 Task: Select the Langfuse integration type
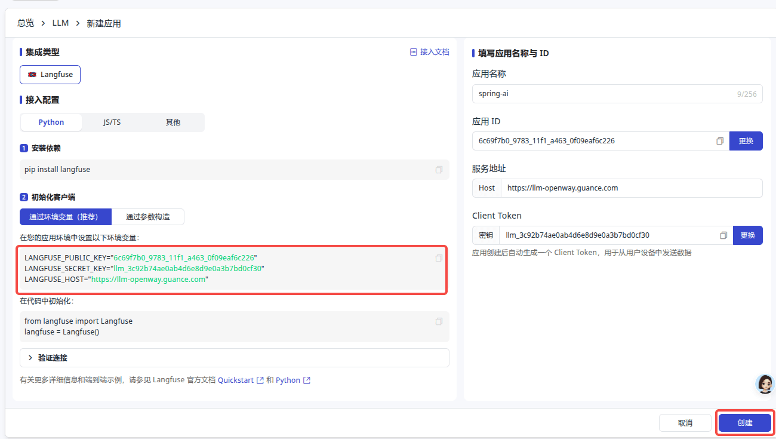[x=50, y=75]
